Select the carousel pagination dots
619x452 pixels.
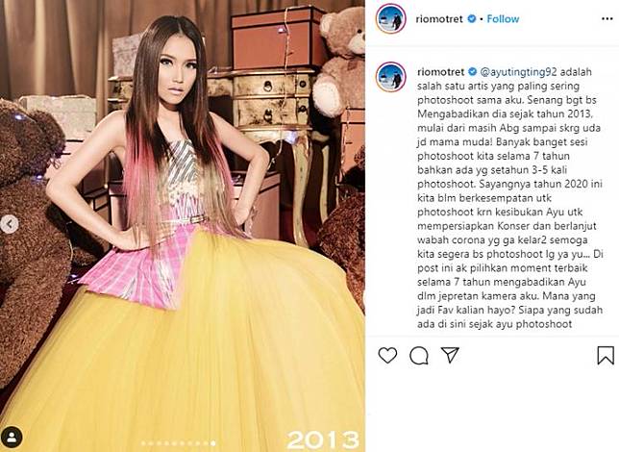[x=179, y=443]
